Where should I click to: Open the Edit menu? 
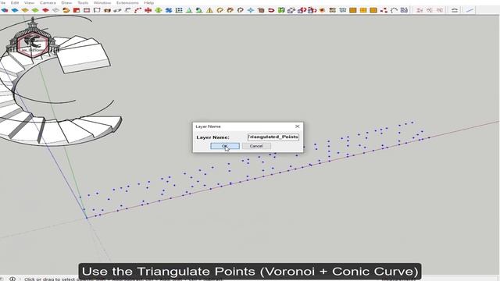15,2
